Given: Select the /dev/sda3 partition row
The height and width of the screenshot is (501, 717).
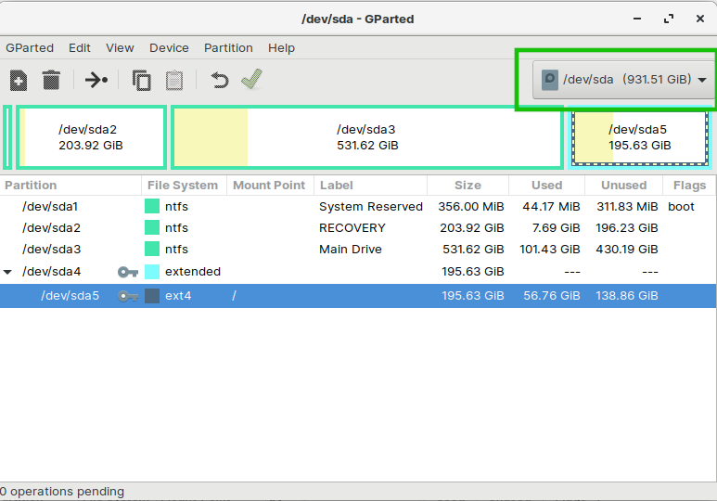Looking at the screenshot, I should [358, 249].
